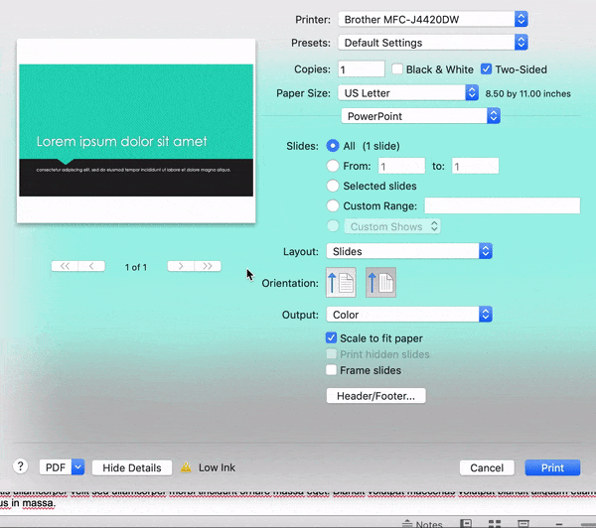Viewport: 596px width, 528px height.
Task: Choose Selected slides radio option
Action: point(333,186)
